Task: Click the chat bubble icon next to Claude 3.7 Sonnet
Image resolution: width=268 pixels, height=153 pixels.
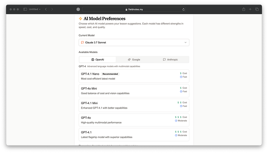Action: point(82,43)
